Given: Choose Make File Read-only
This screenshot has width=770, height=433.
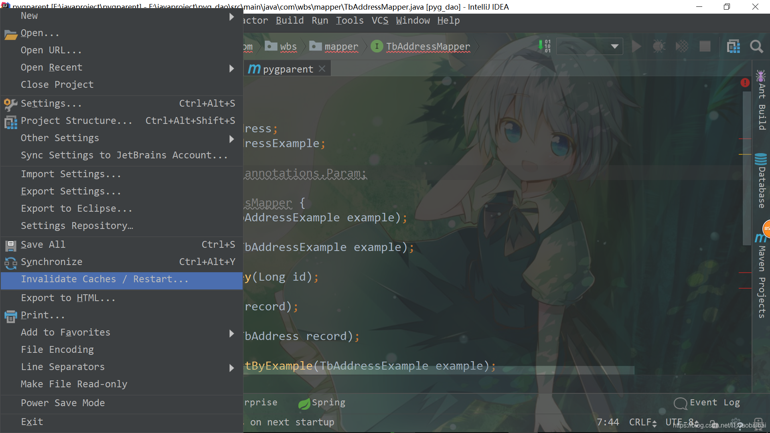Looking at the screenshot, I should [x=122, y=384].
